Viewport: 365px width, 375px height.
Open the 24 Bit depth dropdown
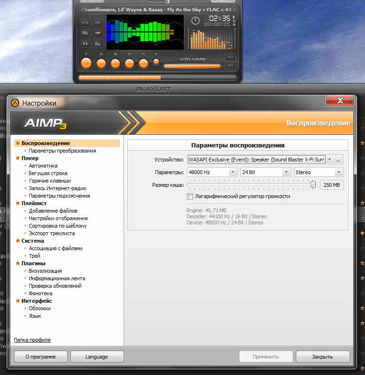click(286, 172)
